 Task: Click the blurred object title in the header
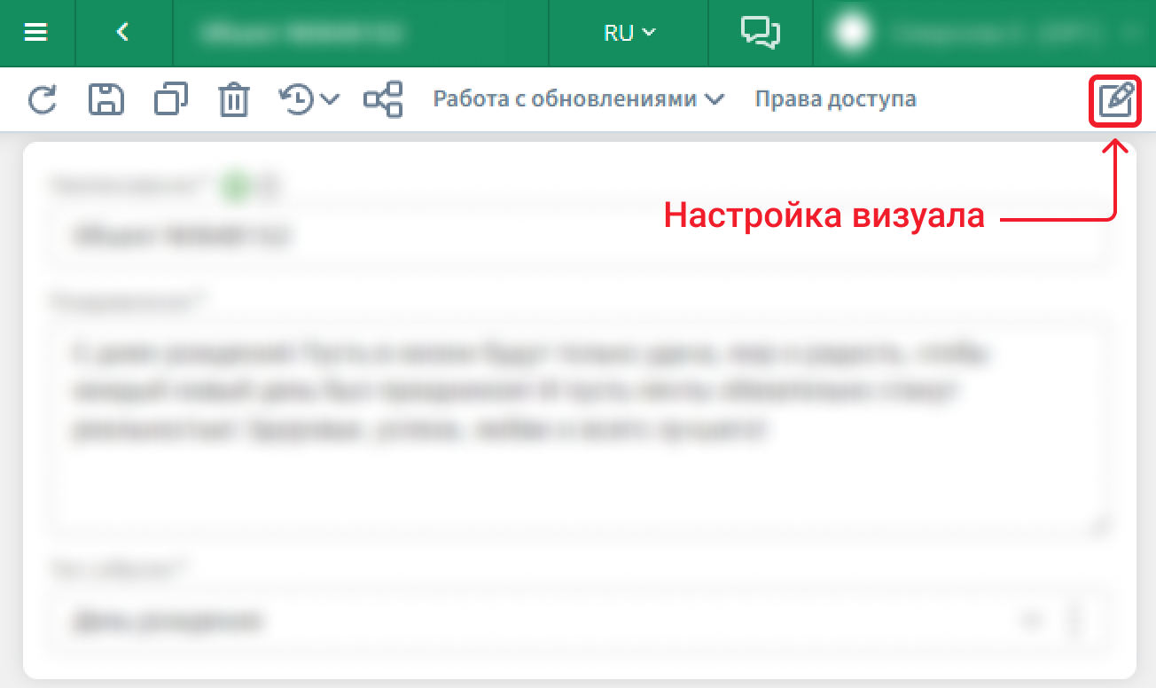pos(301,33)
